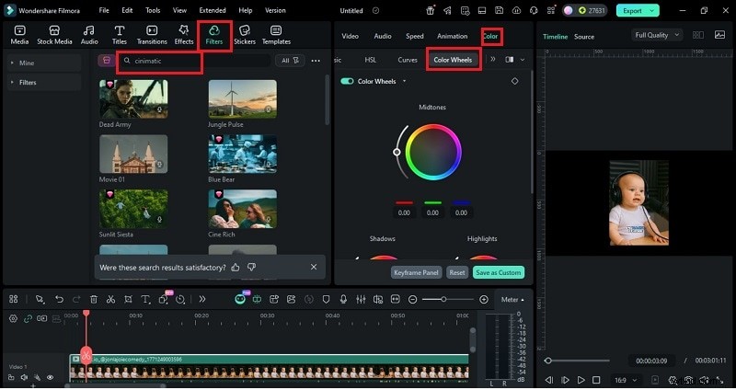Click the timeline zoom slider
This screenshot has height=390, width=736.
[x=444, y=299]
